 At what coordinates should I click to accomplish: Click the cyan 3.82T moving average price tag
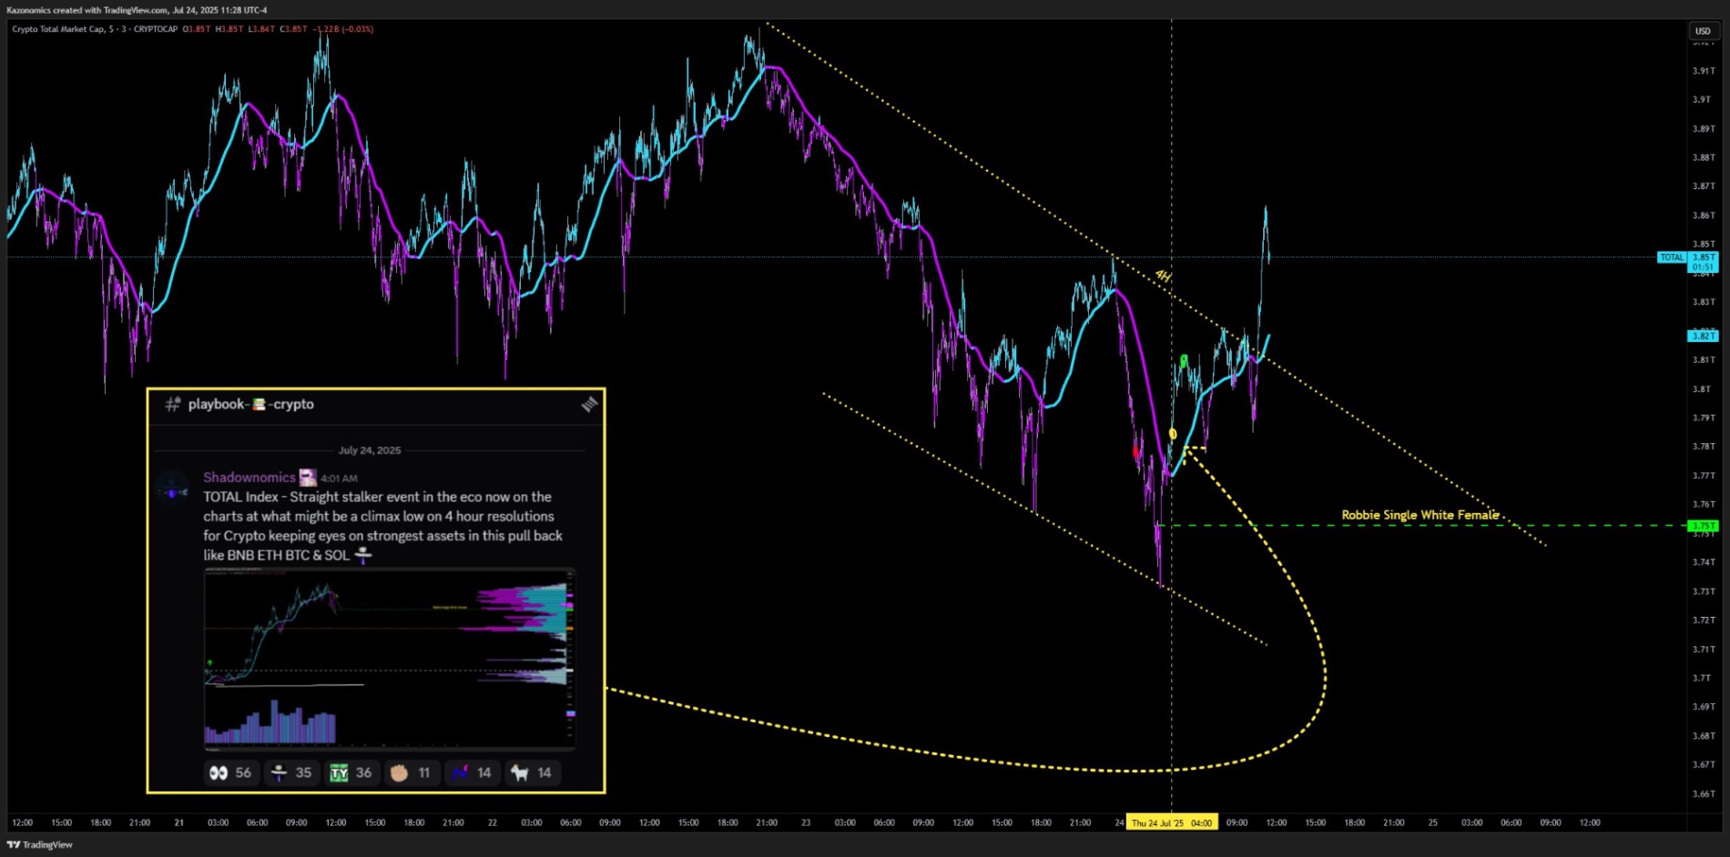coord(1702,336)
